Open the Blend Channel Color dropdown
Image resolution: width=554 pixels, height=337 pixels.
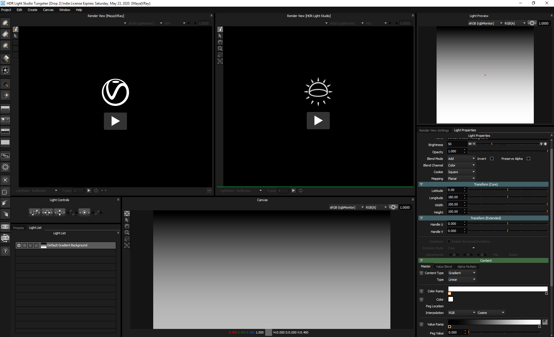tap(461, 165)
